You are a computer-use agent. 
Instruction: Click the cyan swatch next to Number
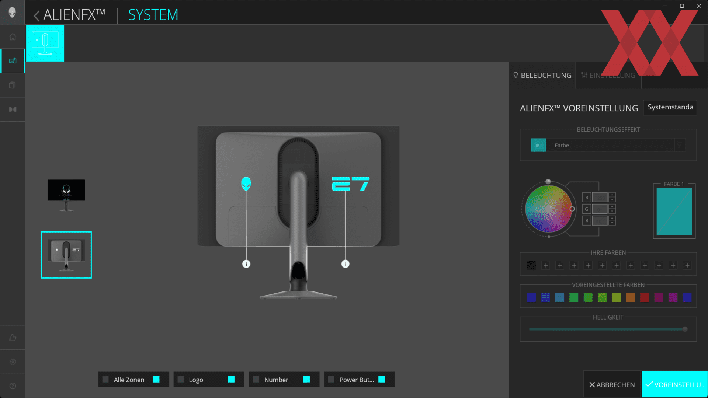coord(306,379)
